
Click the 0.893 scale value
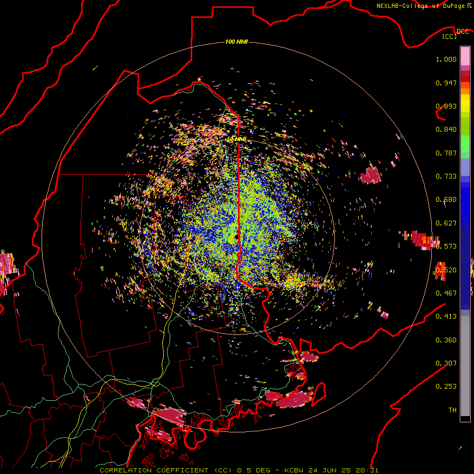click(x=446, y=106)
